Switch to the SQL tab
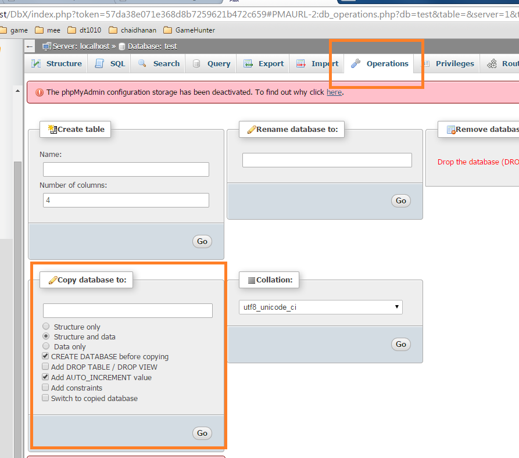This screenshot has height=458, width=519. (110, 63)
